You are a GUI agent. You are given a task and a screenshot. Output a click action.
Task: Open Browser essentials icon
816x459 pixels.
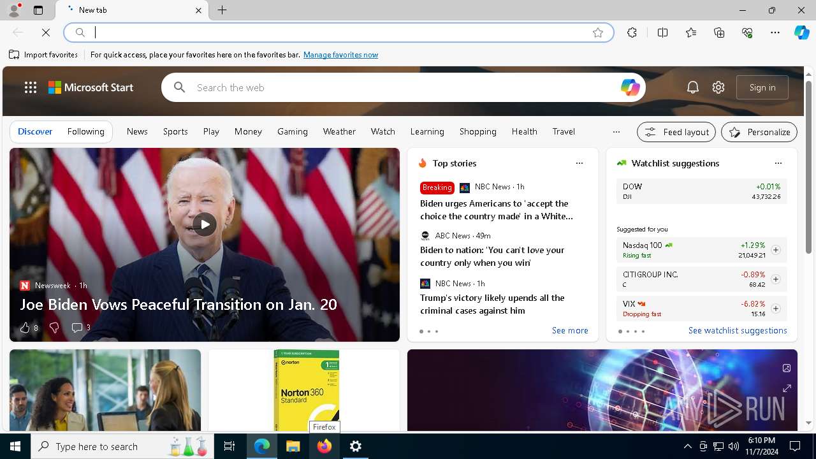pyautogui.click(x=748, y=33)
